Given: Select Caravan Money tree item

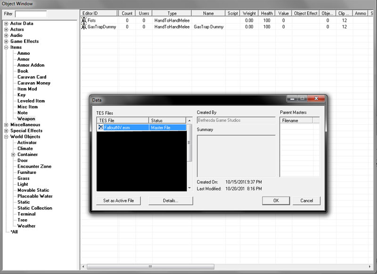Looking at the screenshot, I should point(34,83).
